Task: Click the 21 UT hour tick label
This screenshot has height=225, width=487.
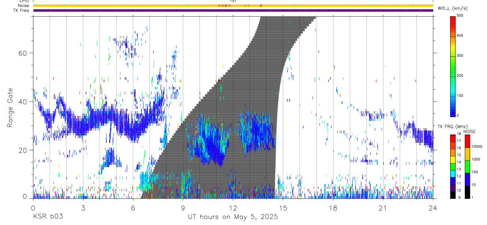Action: pos(383,208)
